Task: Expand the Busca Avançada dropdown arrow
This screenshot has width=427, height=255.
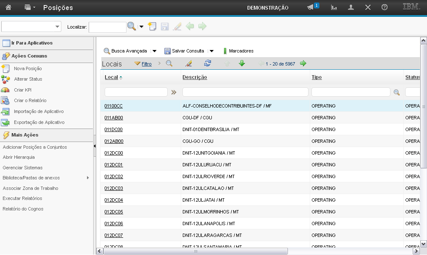Action: tap(154, 51)
